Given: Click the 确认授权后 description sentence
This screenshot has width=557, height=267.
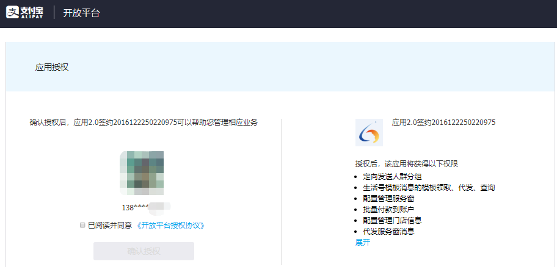Looking at the screenshot, I should coord(144,123).
